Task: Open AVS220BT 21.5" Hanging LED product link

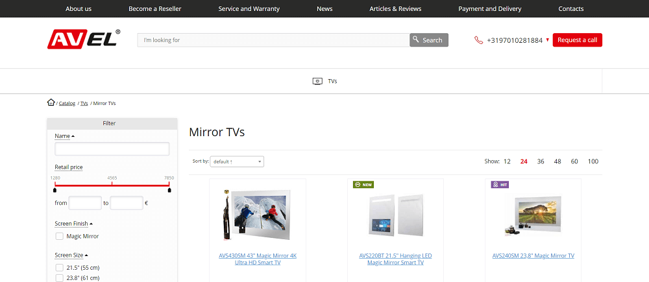Action: pyautogui.click(x=395, y=259)
